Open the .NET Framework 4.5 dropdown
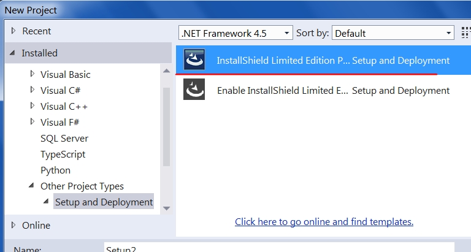 [235, 33]
